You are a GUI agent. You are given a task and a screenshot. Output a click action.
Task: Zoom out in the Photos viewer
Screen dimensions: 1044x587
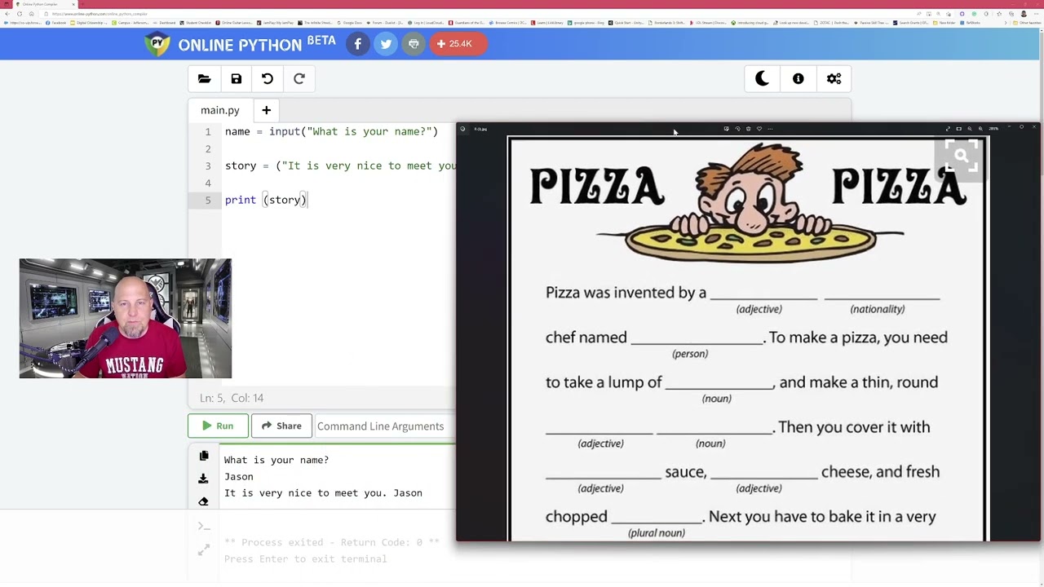tap(970, 129)
